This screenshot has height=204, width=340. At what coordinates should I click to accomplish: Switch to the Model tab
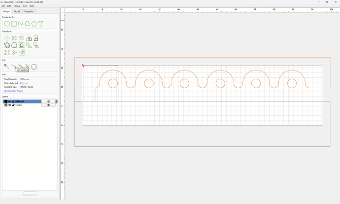click(17, 11)
